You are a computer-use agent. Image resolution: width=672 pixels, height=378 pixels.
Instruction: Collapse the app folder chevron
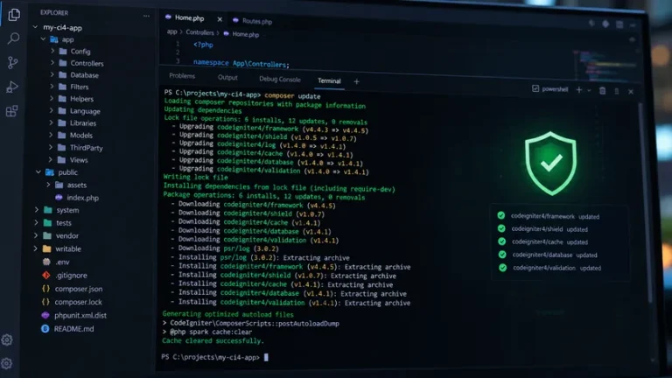pos(43,39)
